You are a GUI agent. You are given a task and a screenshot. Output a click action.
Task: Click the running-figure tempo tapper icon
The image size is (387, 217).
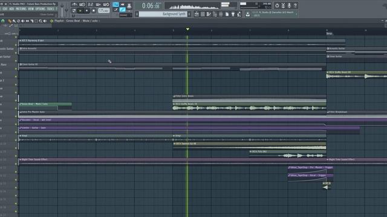(x=239, y=14)
